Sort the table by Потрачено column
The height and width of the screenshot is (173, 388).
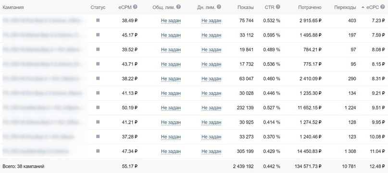pyautogui.click(x=310, y=7)
